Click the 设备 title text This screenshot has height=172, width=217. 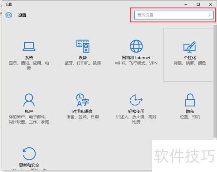click(83, 58)
